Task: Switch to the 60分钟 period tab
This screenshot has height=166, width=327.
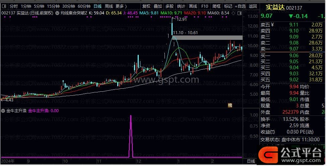Action: (84, 6)
